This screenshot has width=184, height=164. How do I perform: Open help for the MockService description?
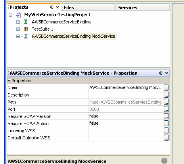pyautogui.click(x=164, y=161)
